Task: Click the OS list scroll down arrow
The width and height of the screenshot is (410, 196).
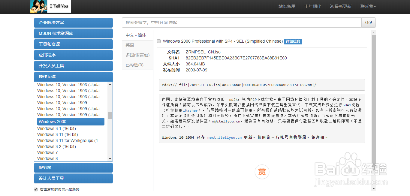Action: tap(110, 159)
